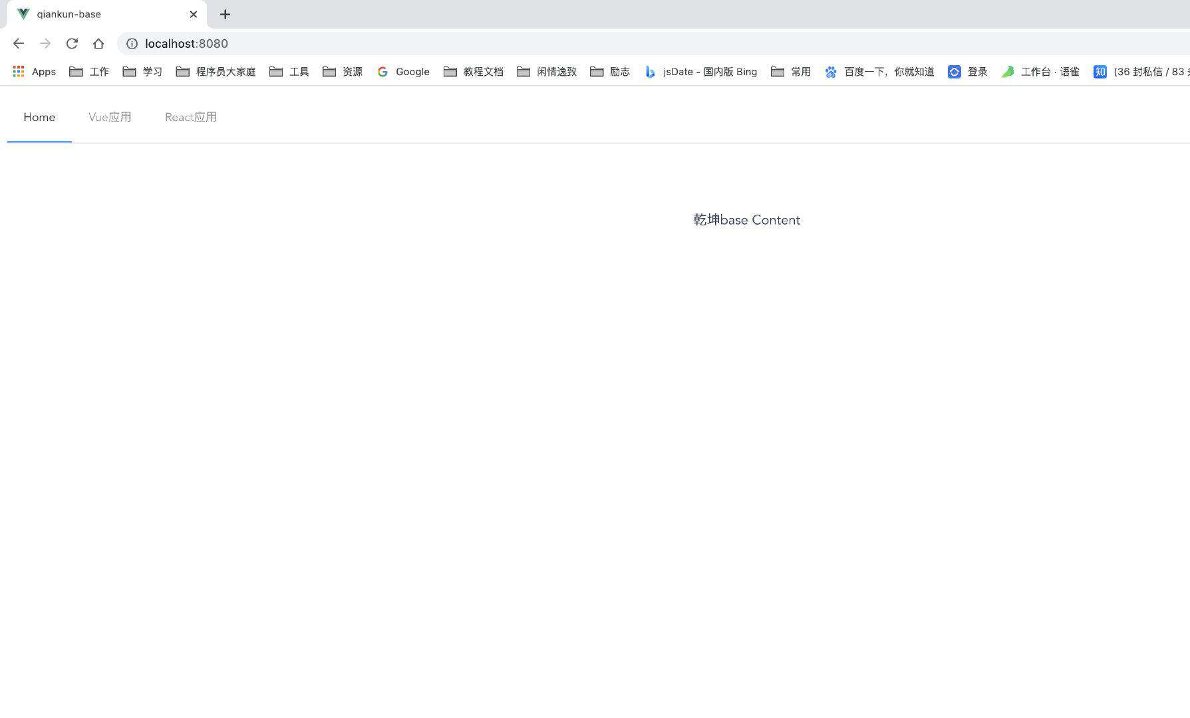Open the 工具 bookmarks folder
This screenshot has height=718, width=1190.
(289, 71)
